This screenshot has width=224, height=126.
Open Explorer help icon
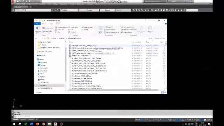(166, 24)
